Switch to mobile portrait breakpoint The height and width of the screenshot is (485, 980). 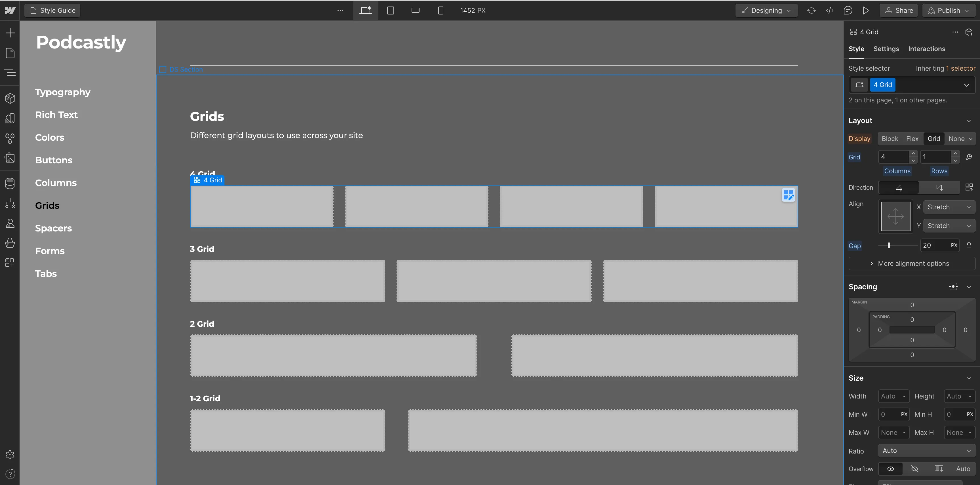[x=441, y=10]
